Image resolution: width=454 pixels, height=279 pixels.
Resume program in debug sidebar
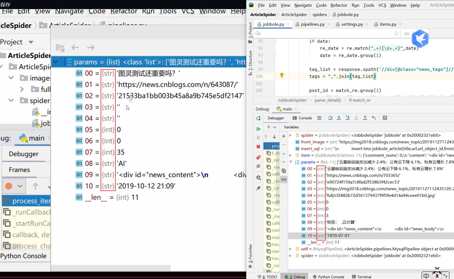pyautogui.click(x=258, y=129)
